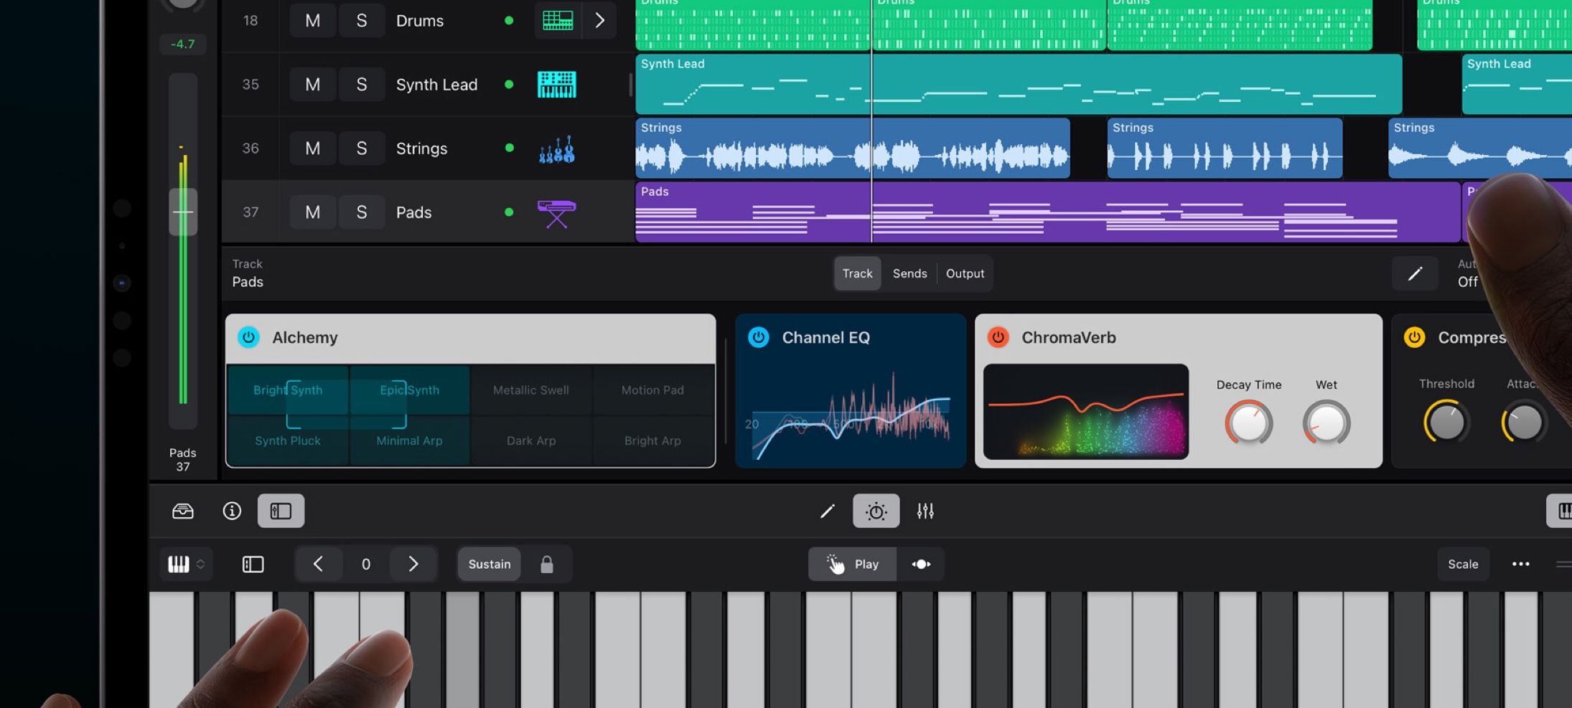Select the first Strings audio region
The image size is (1572, 708).
853,148
